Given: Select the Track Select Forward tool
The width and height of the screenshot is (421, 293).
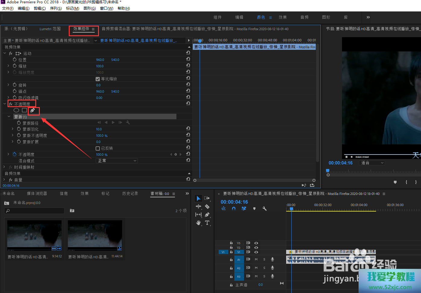Looking at the screenshot, I should tap(207, 198).
